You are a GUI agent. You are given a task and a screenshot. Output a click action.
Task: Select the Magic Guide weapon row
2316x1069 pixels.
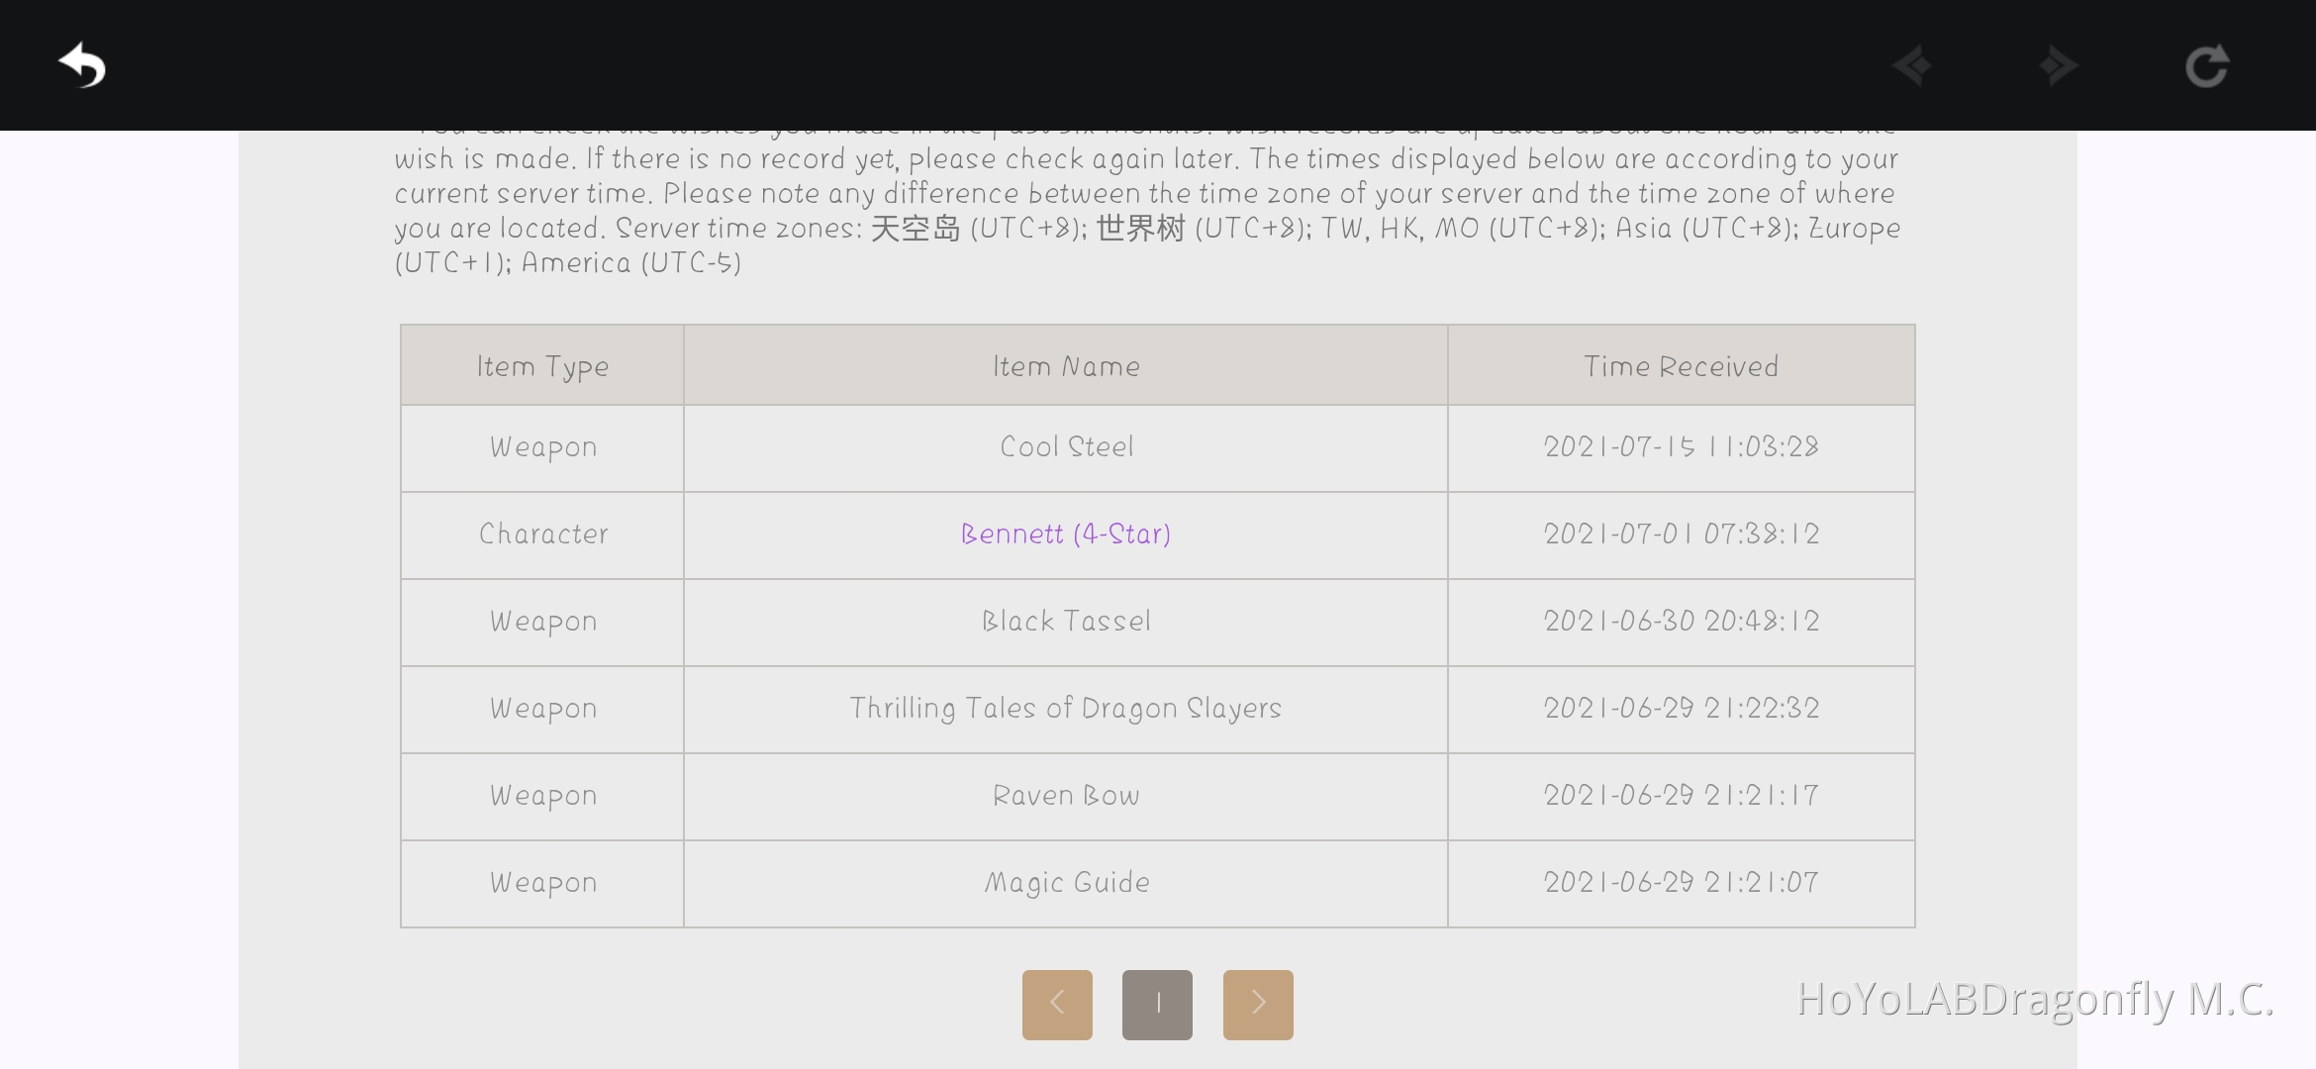[x=1065, y=882]
